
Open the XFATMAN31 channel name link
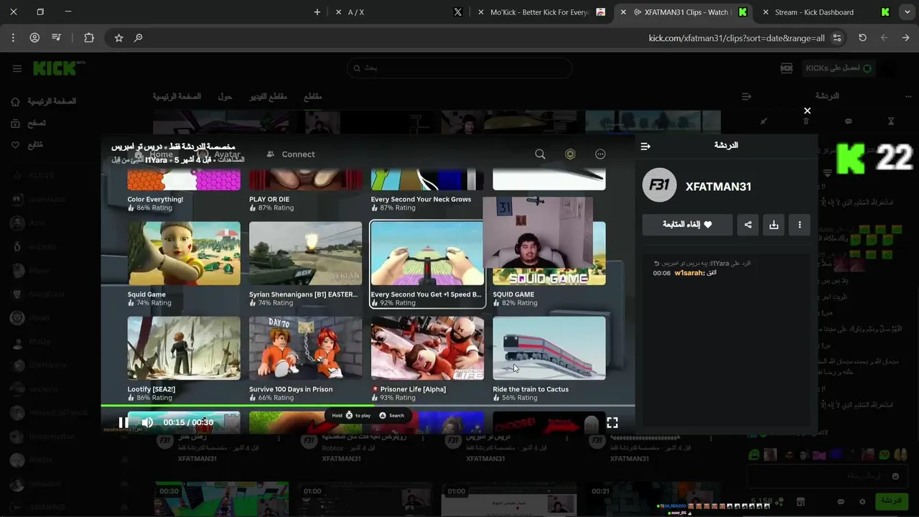tap(718, 187)
